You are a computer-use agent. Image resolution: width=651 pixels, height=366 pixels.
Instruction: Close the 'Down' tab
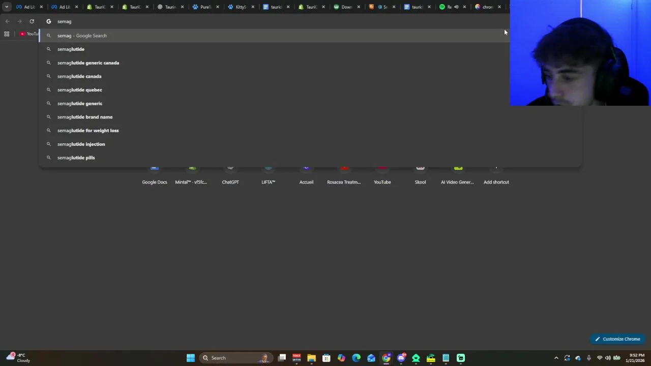click(359, 7)
